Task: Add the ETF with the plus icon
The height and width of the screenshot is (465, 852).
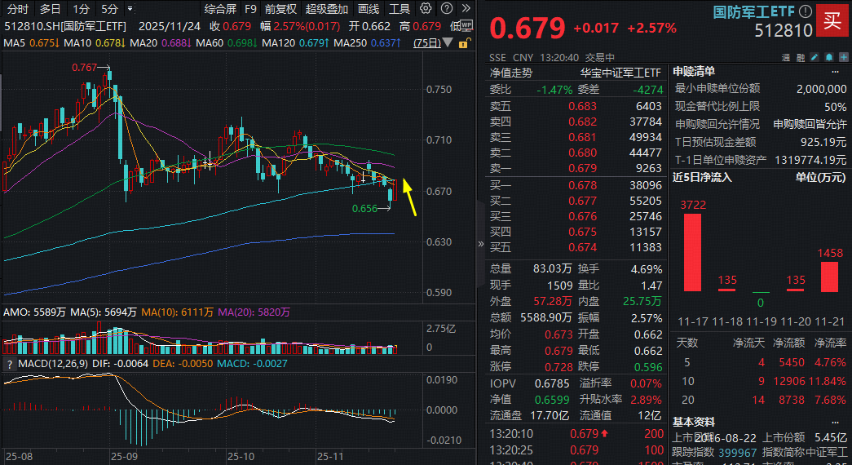Action: [x=845, y=57]
